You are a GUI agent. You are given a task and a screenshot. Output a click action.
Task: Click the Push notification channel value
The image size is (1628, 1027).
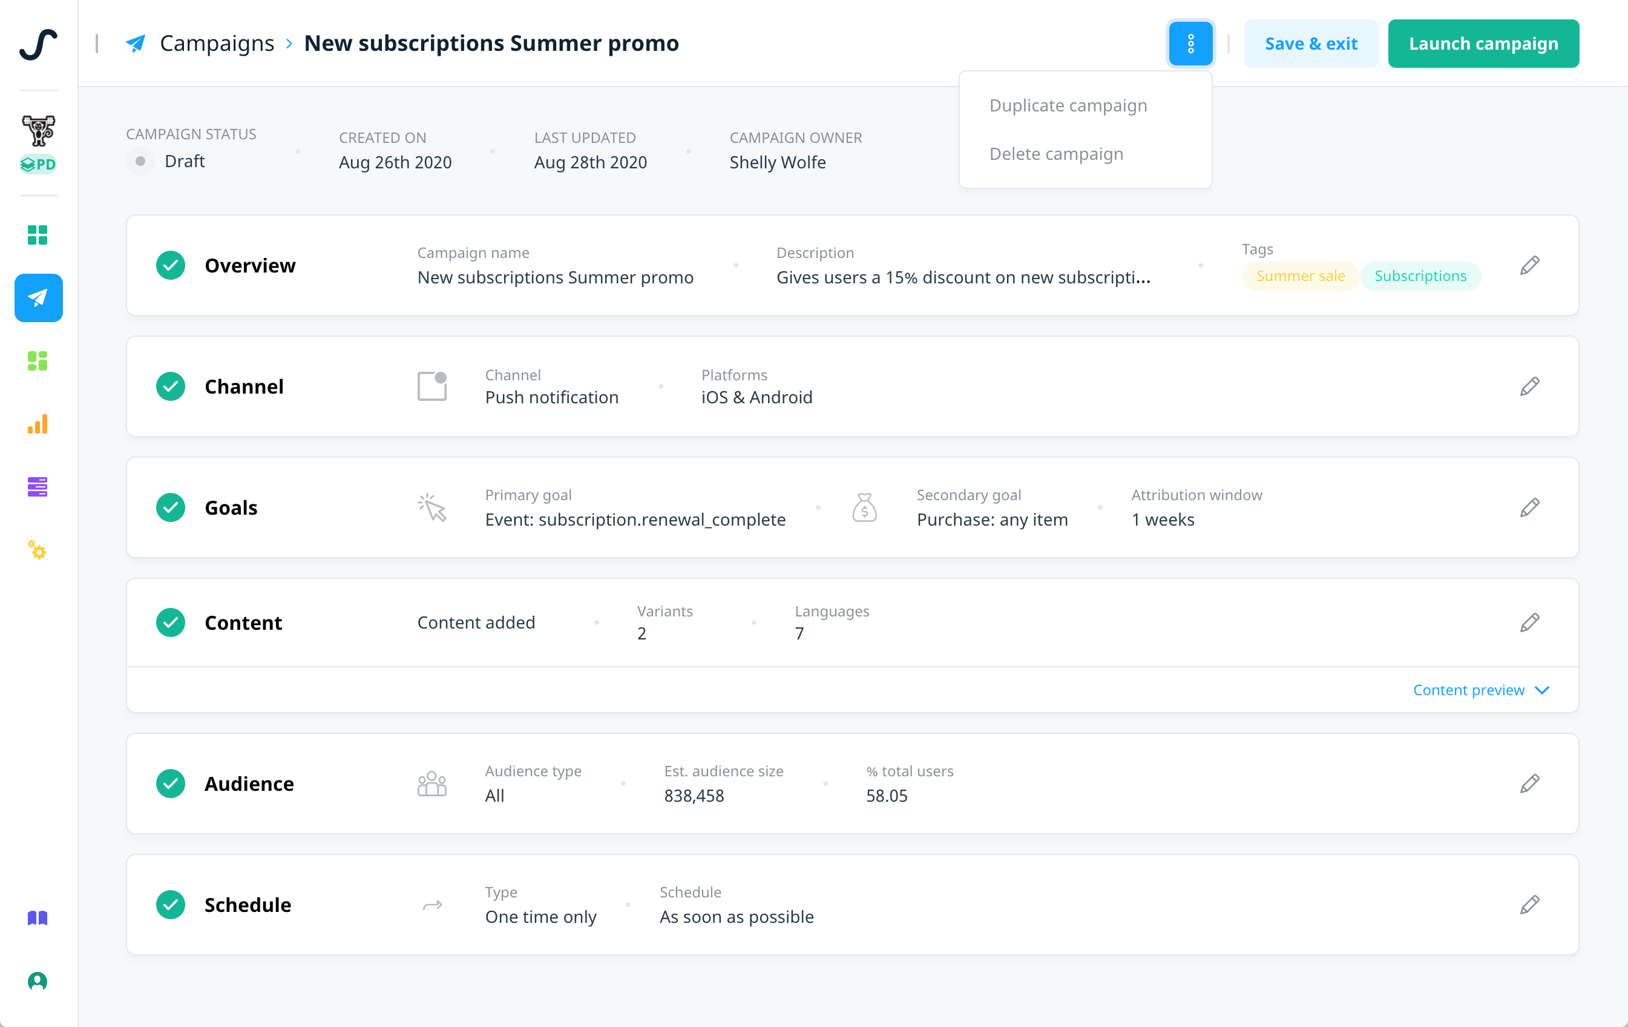[552, 397]
